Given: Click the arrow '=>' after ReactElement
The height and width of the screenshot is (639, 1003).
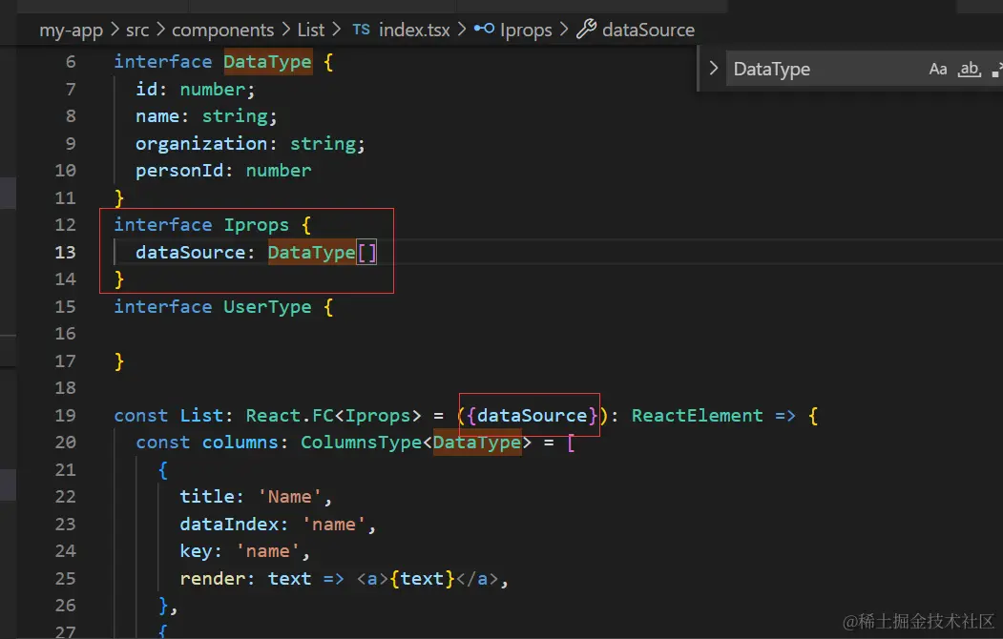Looking at the screenshot, I should coord(784,416).
